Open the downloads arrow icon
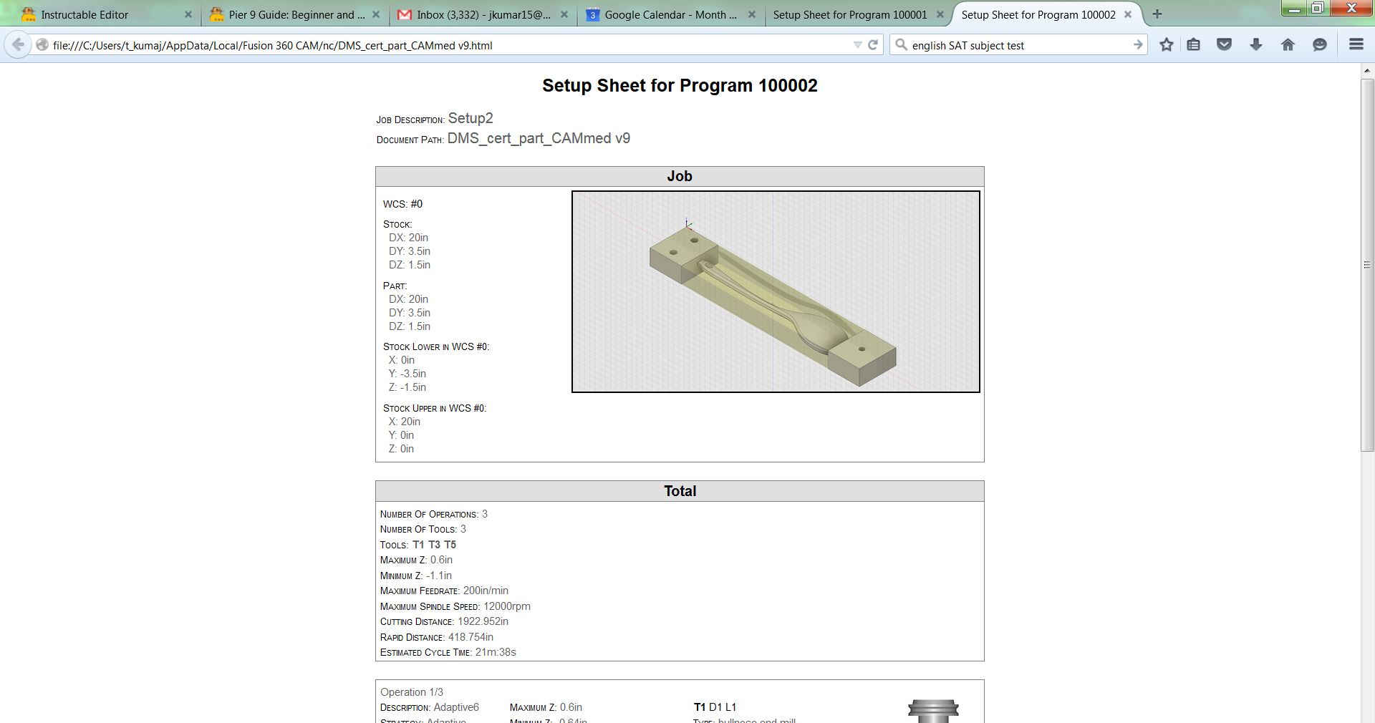Screen dimensions: 1375x723 [1256, 44]
